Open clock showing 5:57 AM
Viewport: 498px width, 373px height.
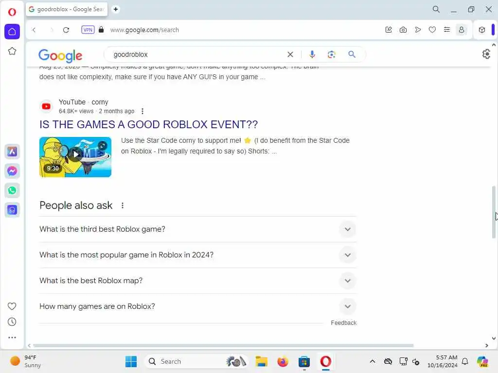tap(443, 361)
